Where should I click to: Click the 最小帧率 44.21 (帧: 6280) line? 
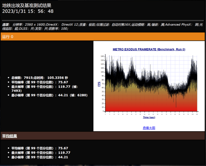click(49, 95)
